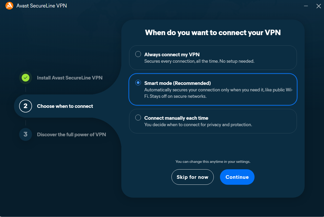Screen dimensions: 324x217
Task: Click the green checkmark for completed step 1
Action: (x=25, y=77)
